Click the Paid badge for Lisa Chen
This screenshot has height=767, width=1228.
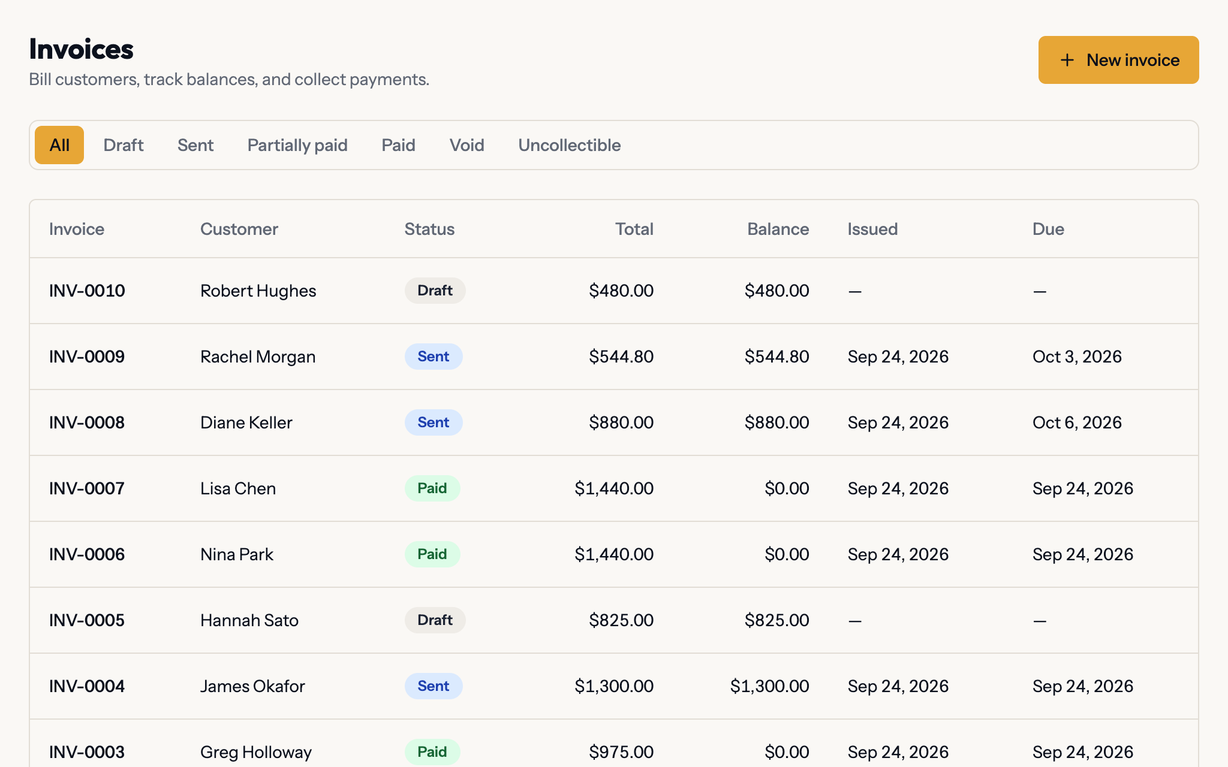coord(432,488)
